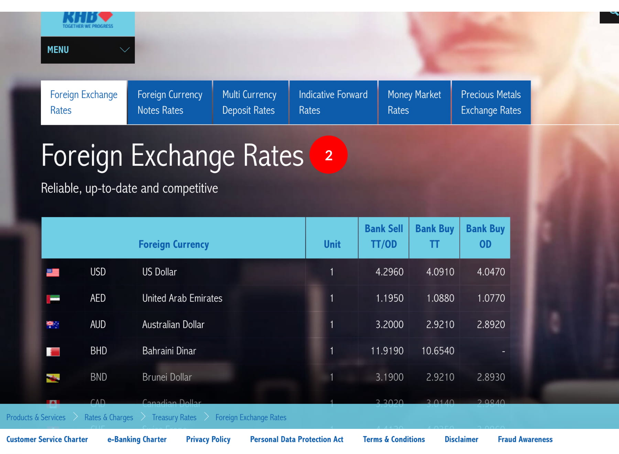Click the RHB logo
Screen dimensions: 619x454
click(88, 21)
